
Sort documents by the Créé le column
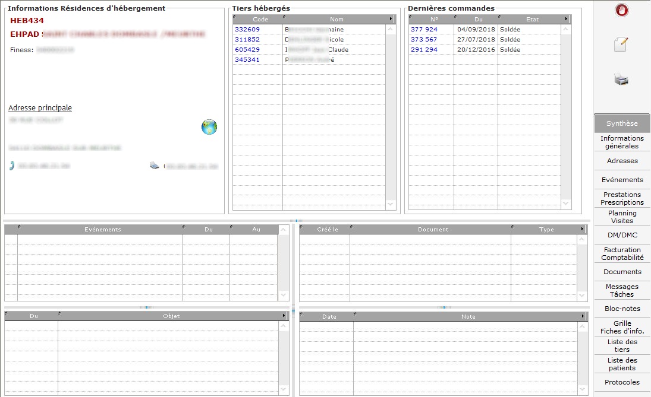[x=325, y=229]
